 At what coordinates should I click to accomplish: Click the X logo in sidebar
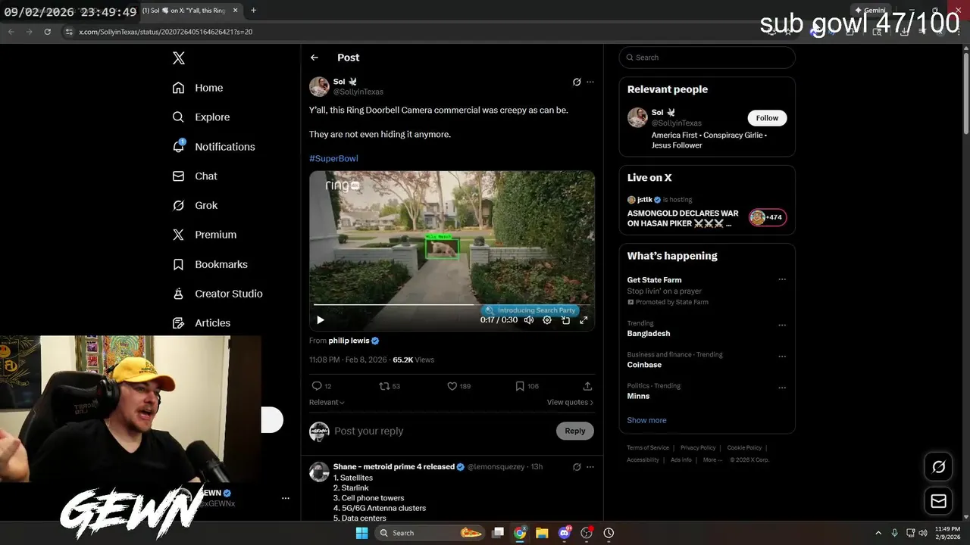point(178,58)
